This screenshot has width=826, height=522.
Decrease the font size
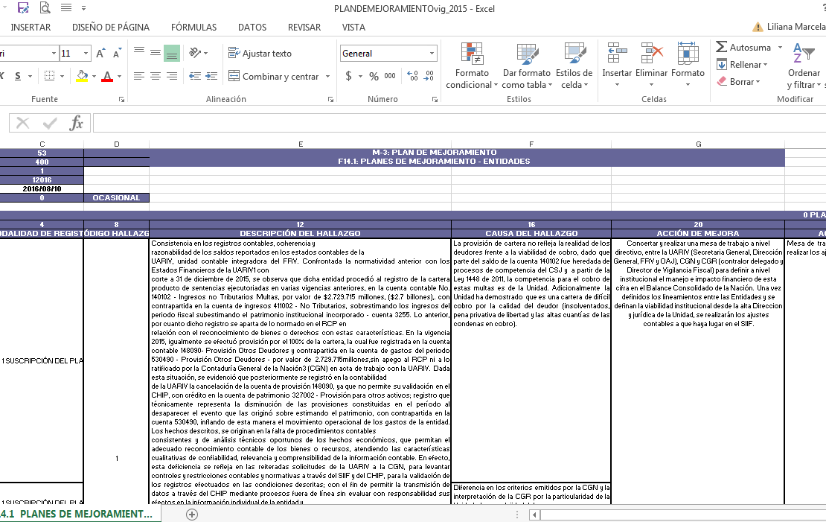(x=117, y=54)
